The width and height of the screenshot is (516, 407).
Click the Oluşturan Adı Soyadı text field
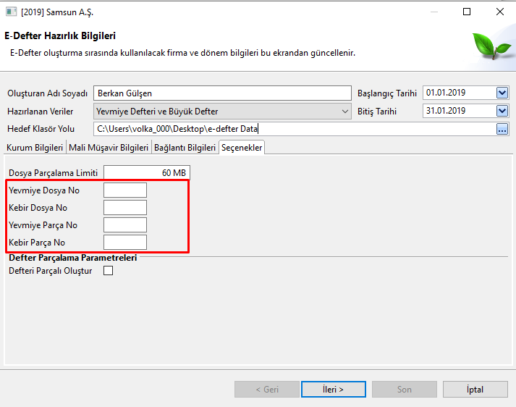(x=222, y=93)
